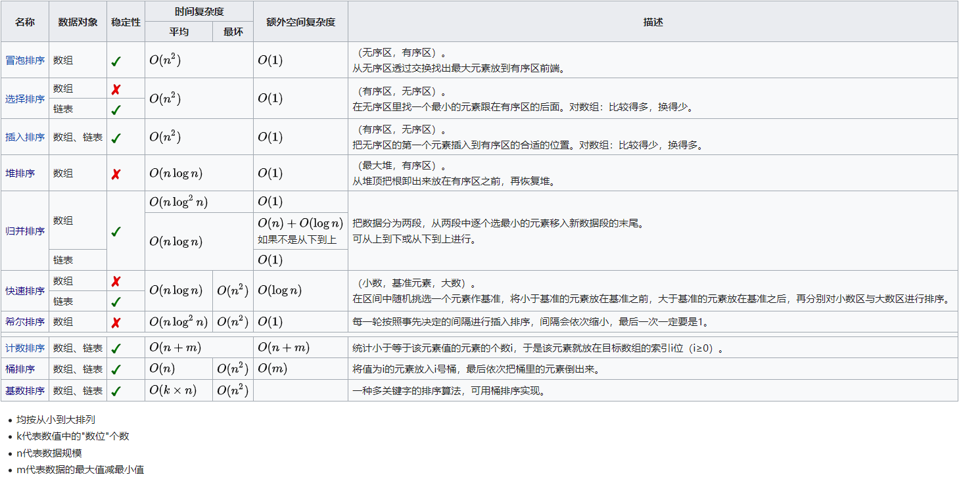
Task: Open the 冒泡排序 link
Action: (x=25, y=60)
